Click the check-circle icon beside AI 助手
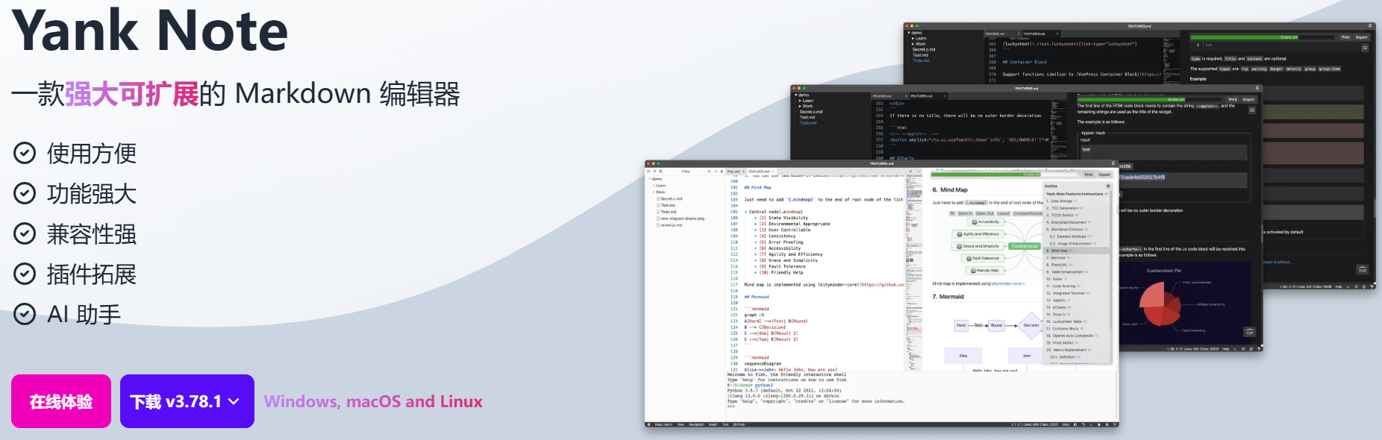Screen dimensions: 1382x440 pyautogui.click(x=25, y=315)
